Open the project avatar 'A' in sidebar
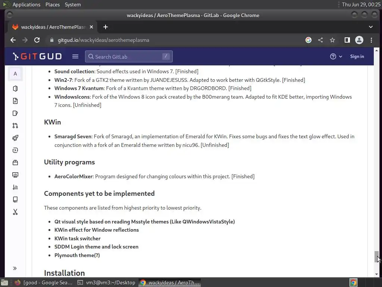 (x=15, y=74)
